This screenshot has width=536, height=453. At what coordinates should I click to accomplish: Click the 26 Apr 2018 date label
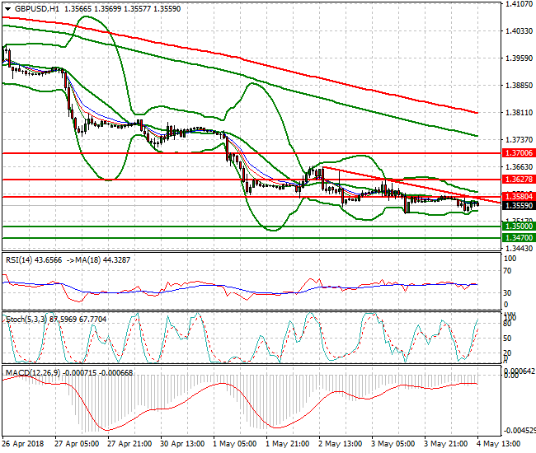tap(22, 443)
